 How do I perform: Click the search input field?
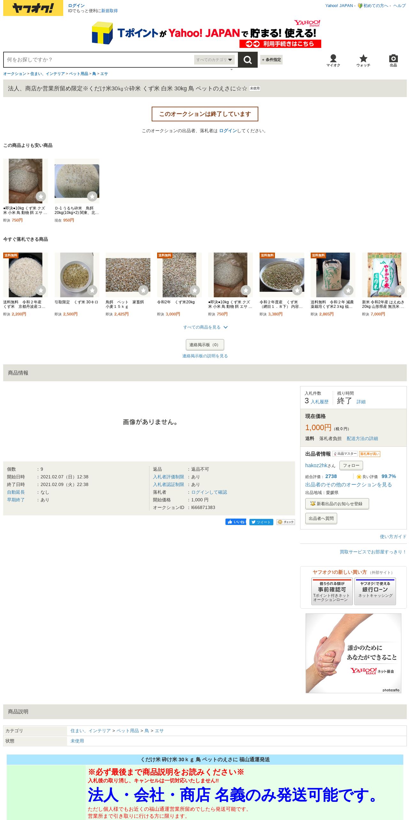point(99,60)
